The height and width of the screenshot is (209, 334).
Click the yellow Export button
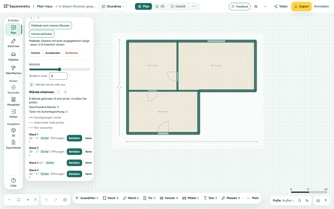301,6
